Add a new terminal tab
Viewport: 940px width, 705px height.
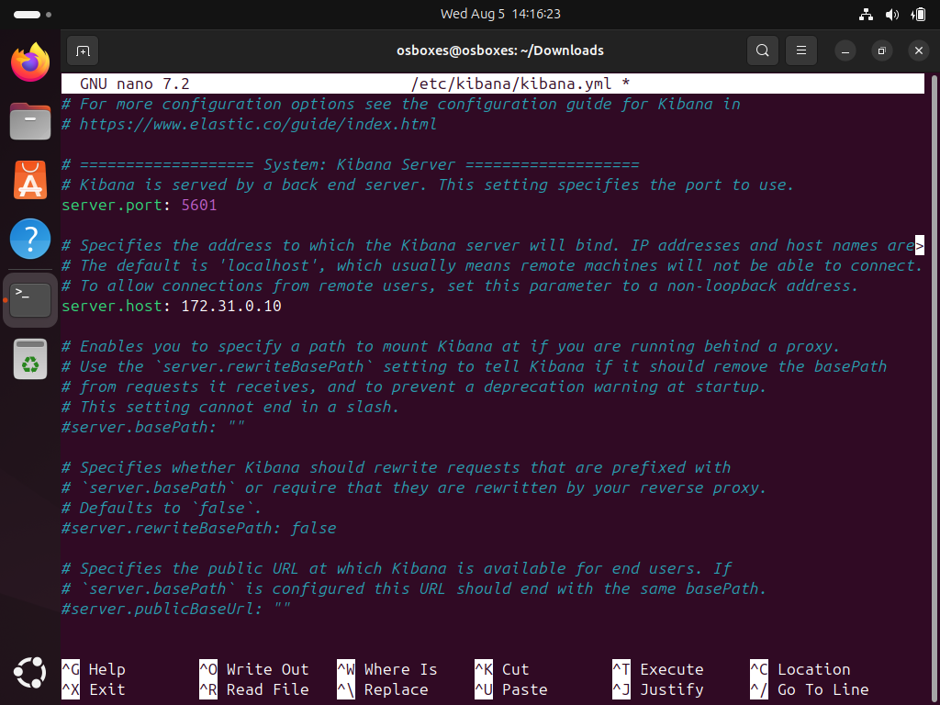pyautogui.click(x=83, y=51)
